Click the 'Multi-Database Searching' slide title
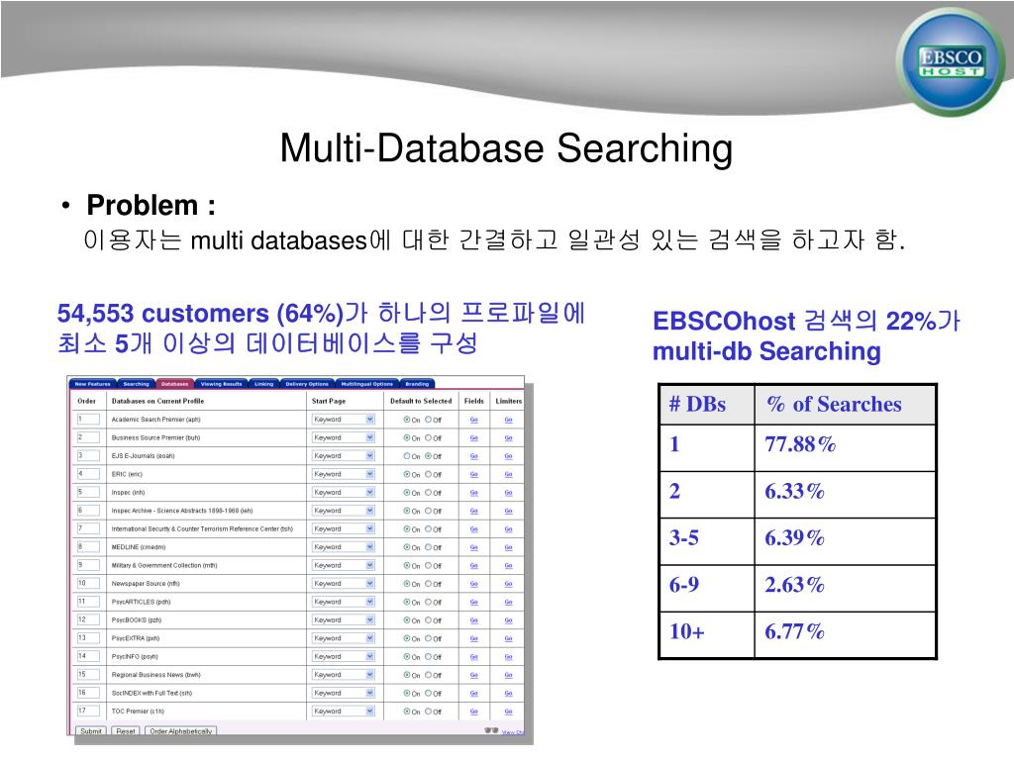Image resolution: width=1014 pixels, height=760 pixels. (506, 148)
